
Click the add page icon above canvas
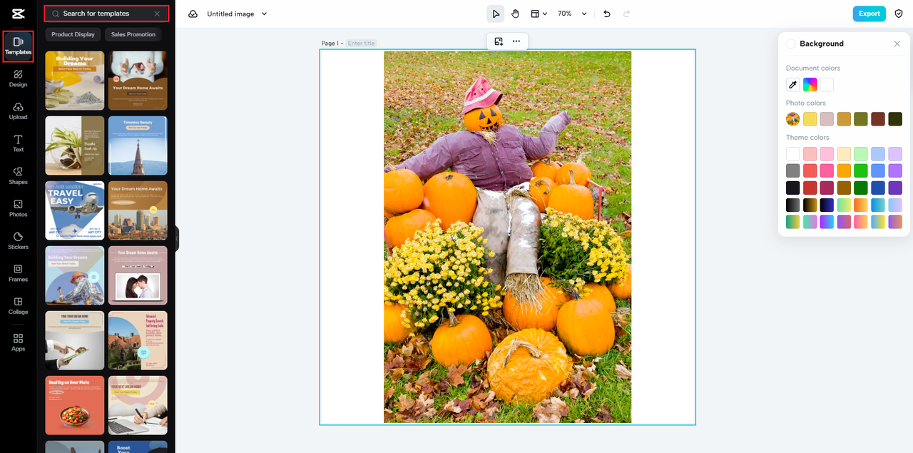(x=499, y=41)
